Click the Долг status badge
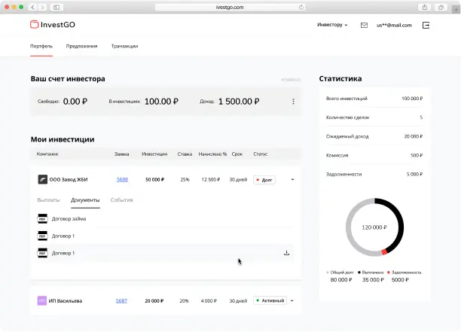 264,179
